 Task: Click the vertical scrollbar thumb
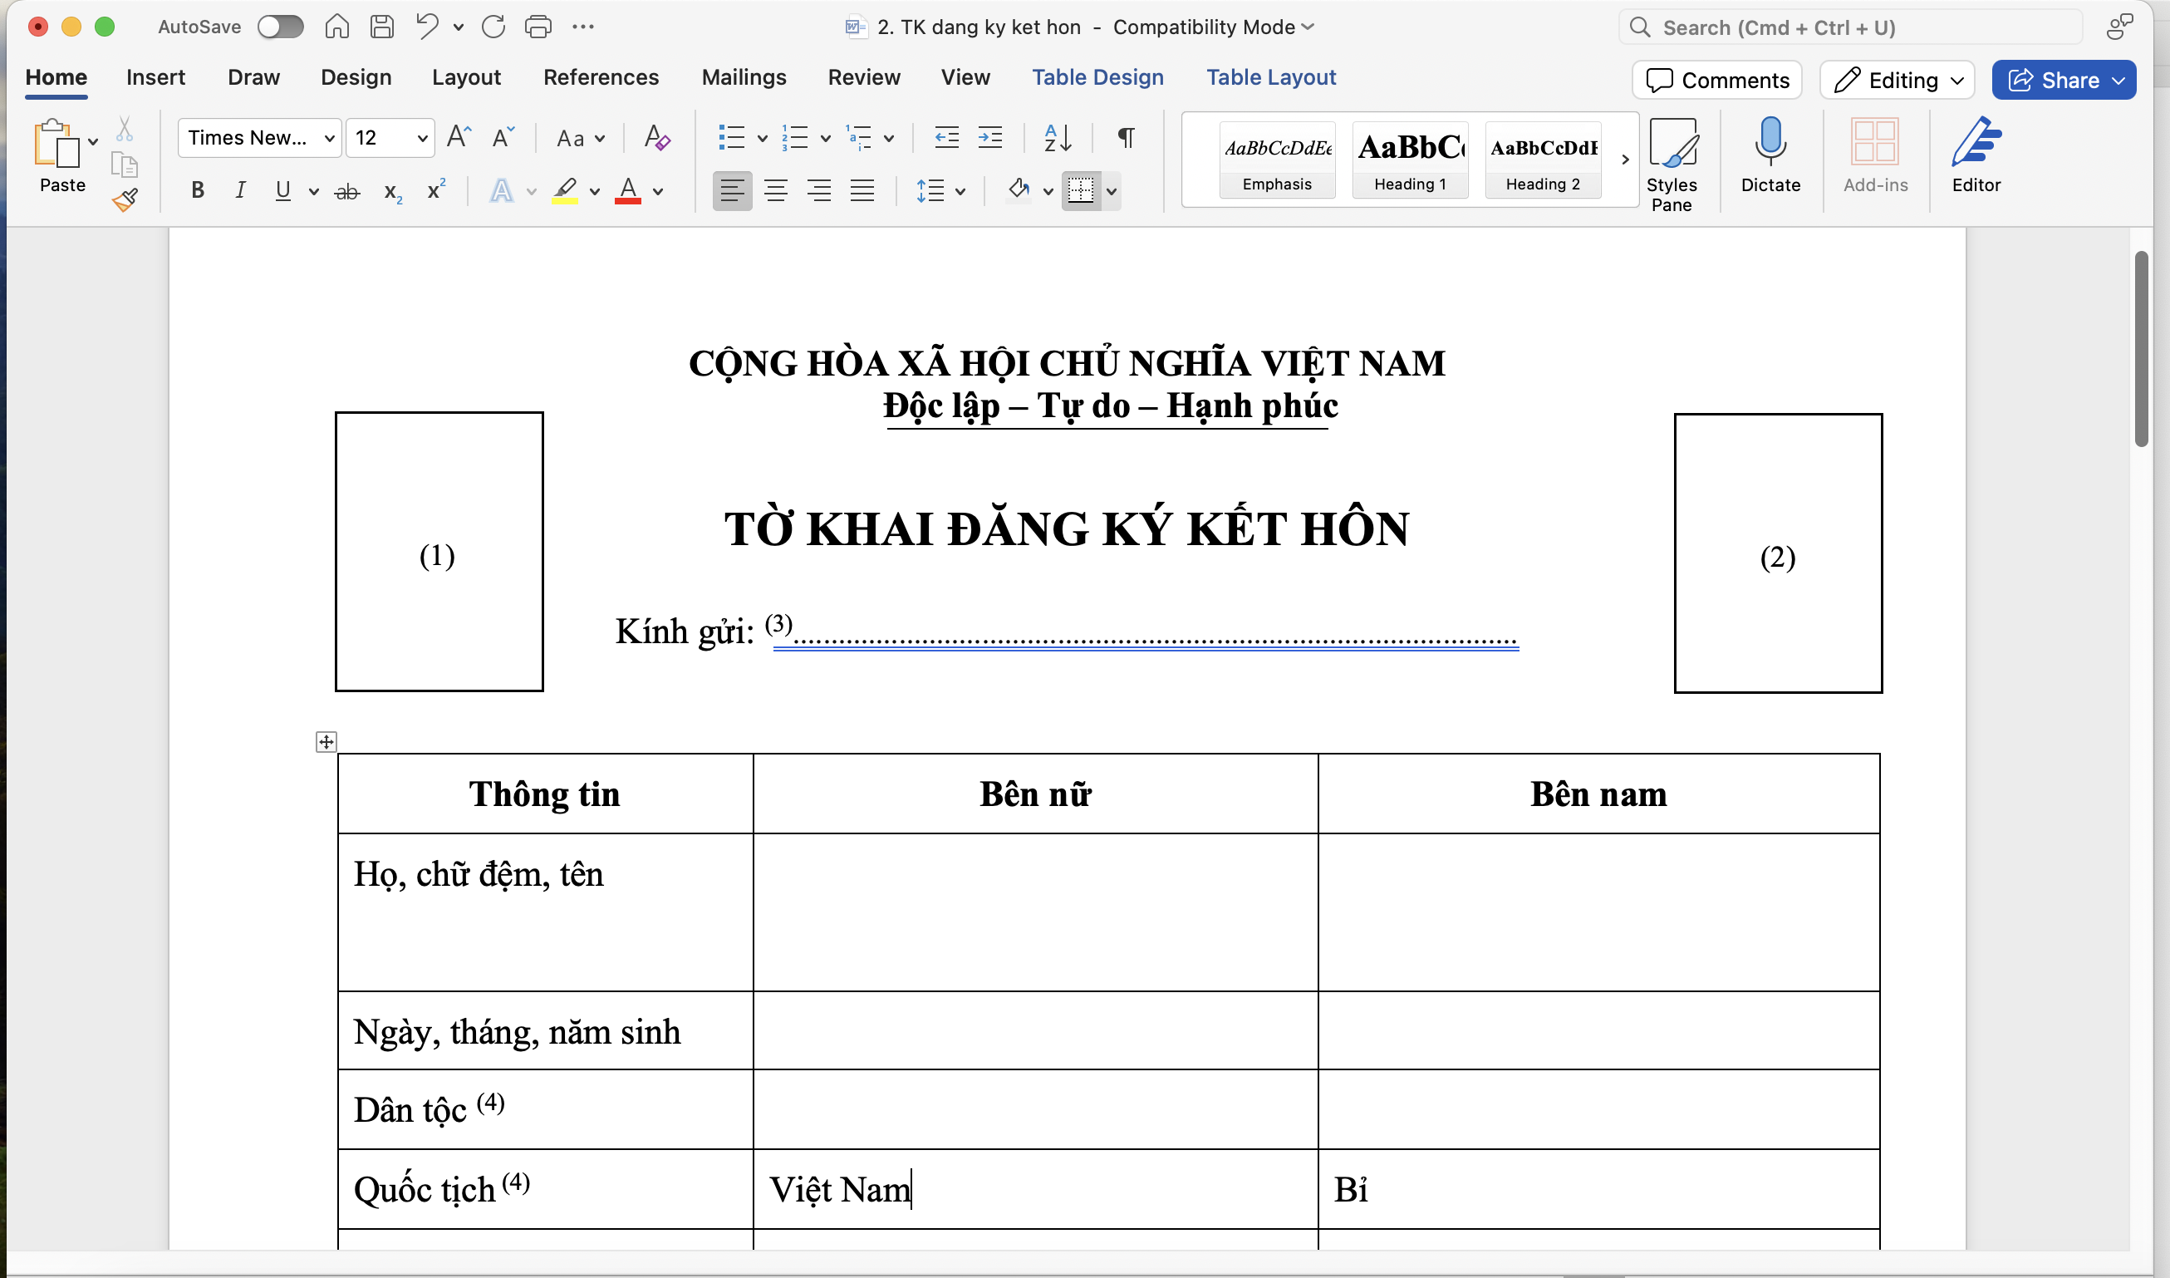2142,349
